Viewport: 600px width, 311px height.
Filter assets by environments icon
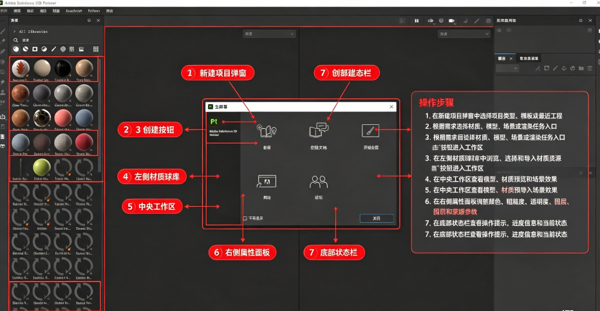[x=82, y=49]
